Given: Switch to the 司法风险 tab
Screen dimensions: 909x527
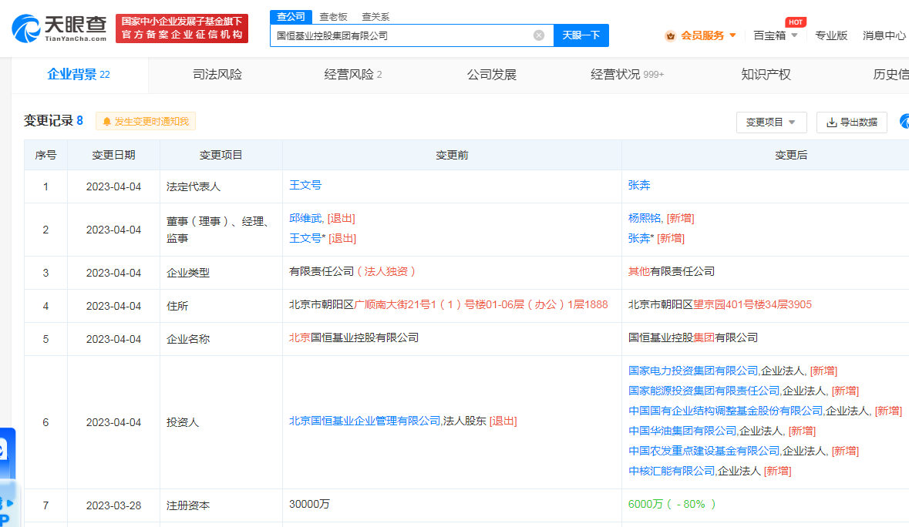Looking at the screenshot, I should coord(217,75).
